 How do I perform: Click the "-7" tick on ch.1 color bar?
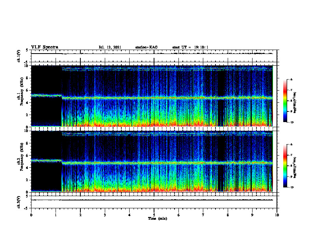pyautogui.click(x=291, y=90)
